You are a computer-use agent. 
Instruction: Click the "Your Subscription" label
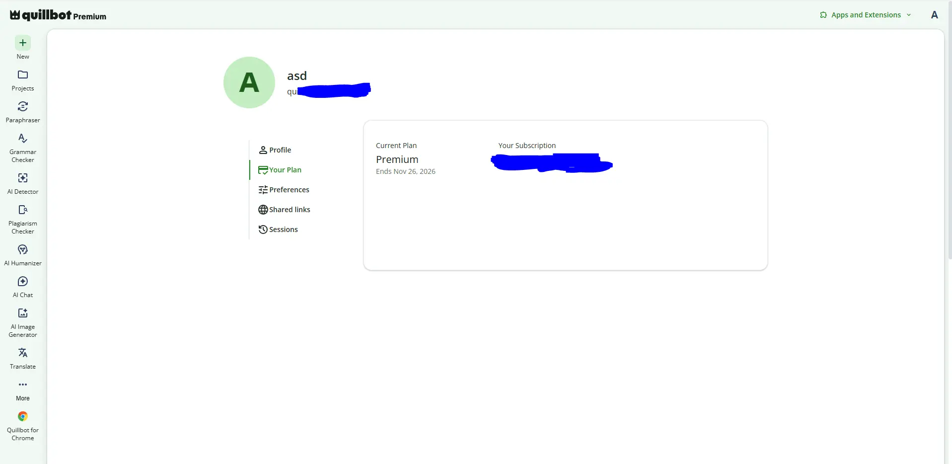point(527,146)
